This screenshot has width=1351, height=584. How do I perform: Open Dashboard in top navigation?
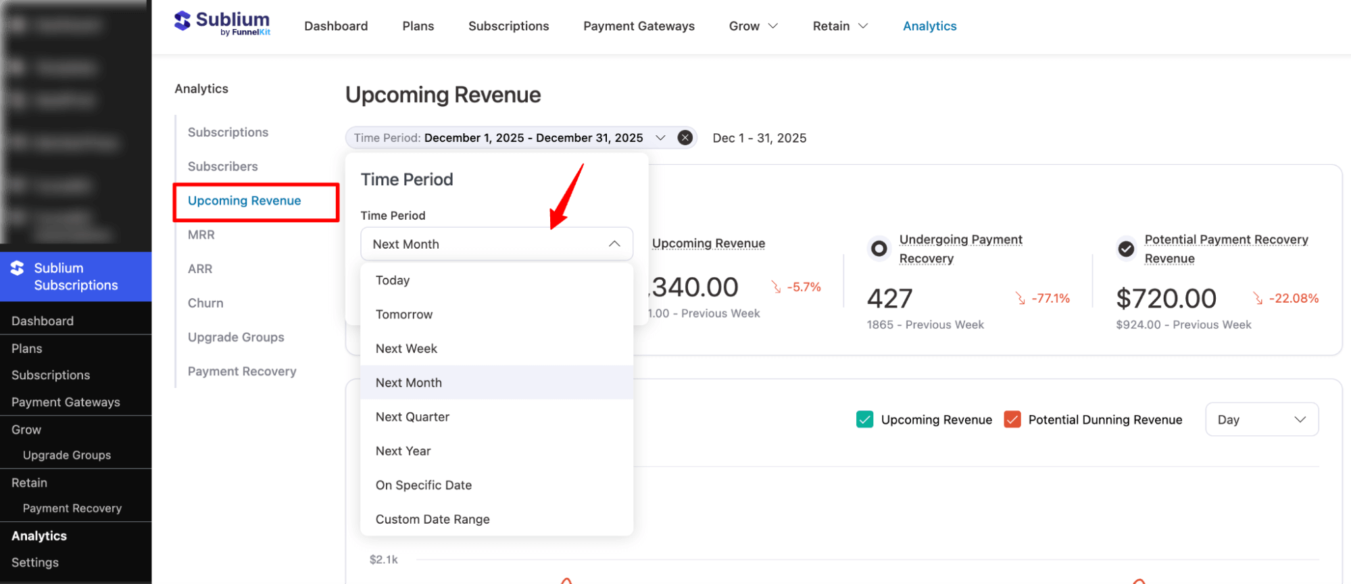tap(336, 26)
